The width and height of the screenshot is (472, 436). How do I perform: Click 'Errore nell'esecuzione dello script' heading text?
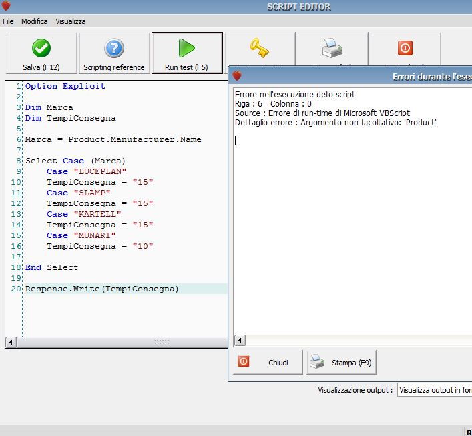[295, 95]
